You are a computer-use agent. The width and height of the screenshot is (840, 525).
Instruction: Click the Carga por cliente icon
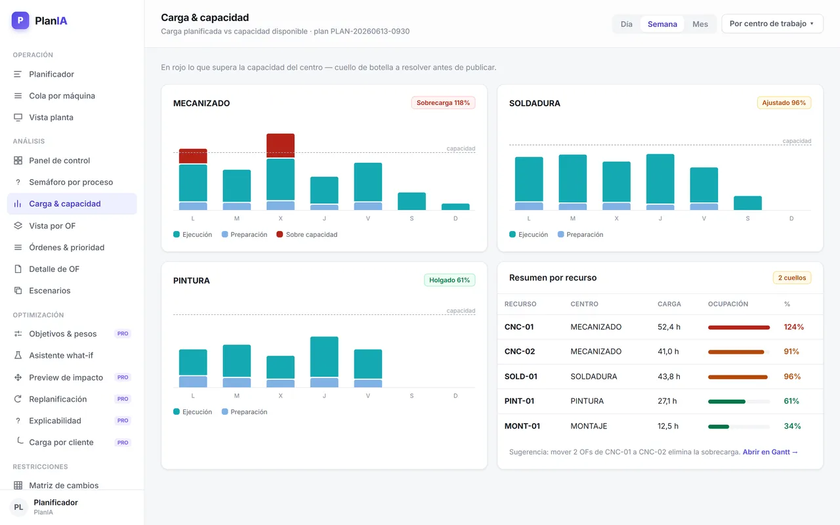(19, 441)
